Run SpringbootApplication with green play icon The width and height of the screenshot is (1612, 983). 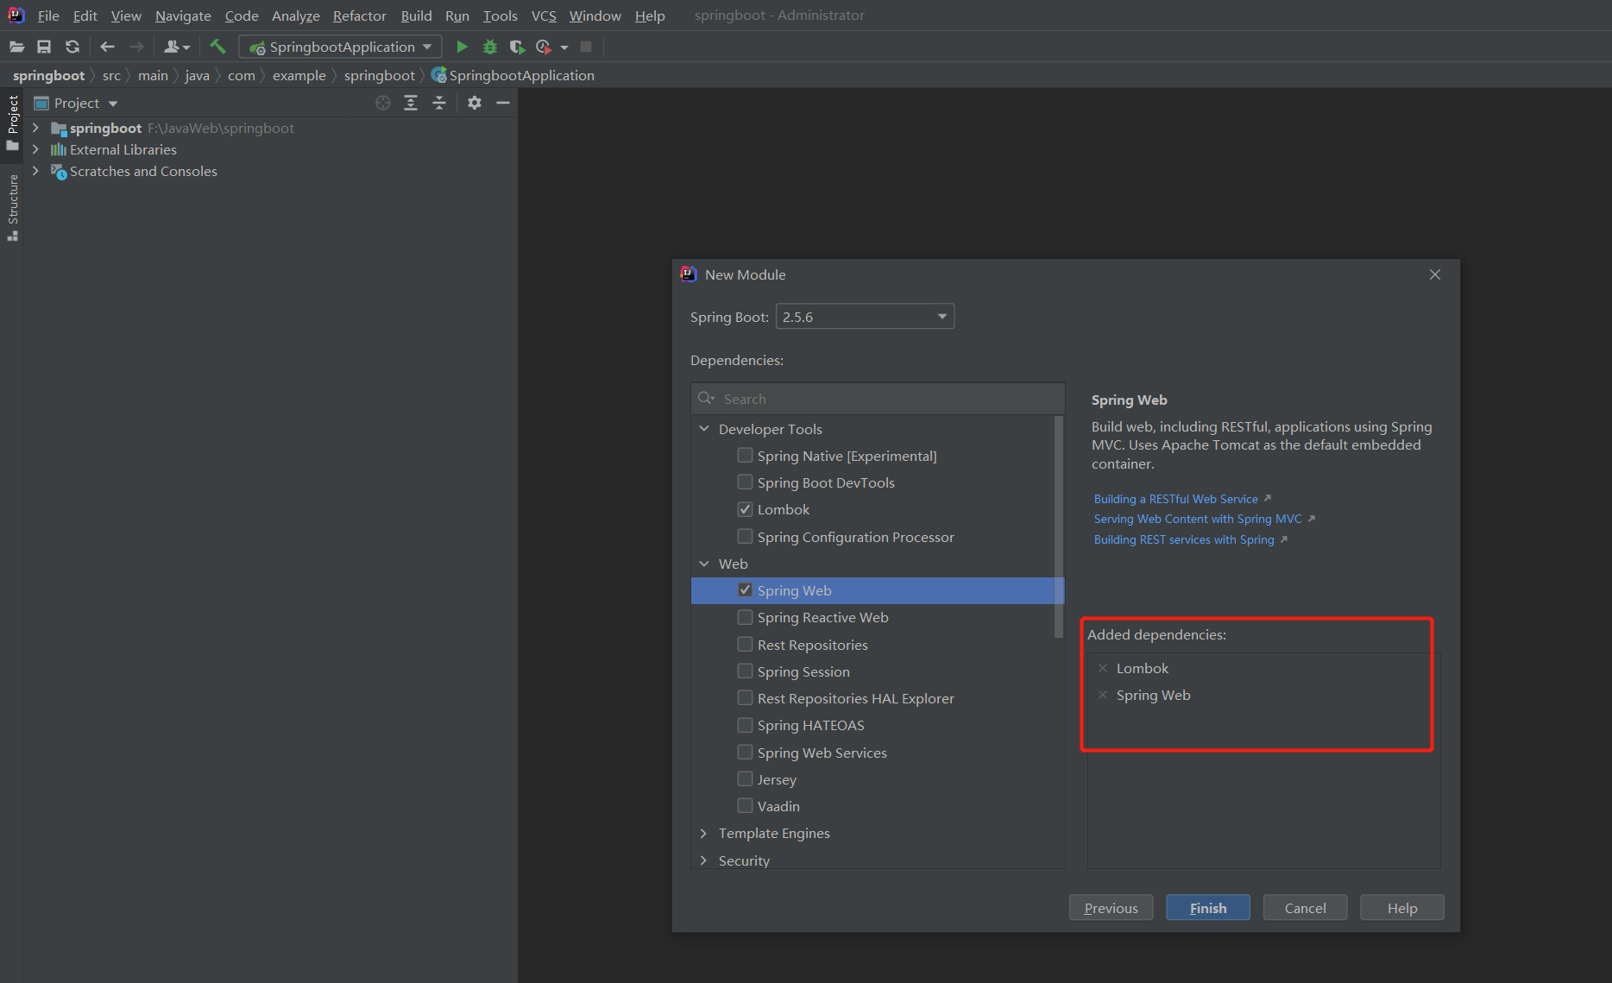(462, 47)
